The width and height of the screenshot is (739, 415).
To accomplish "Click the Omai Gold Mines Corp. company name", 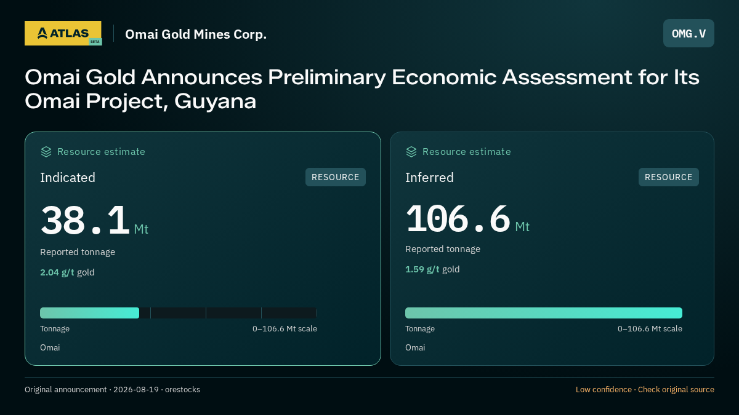I will tap(196, 34).
